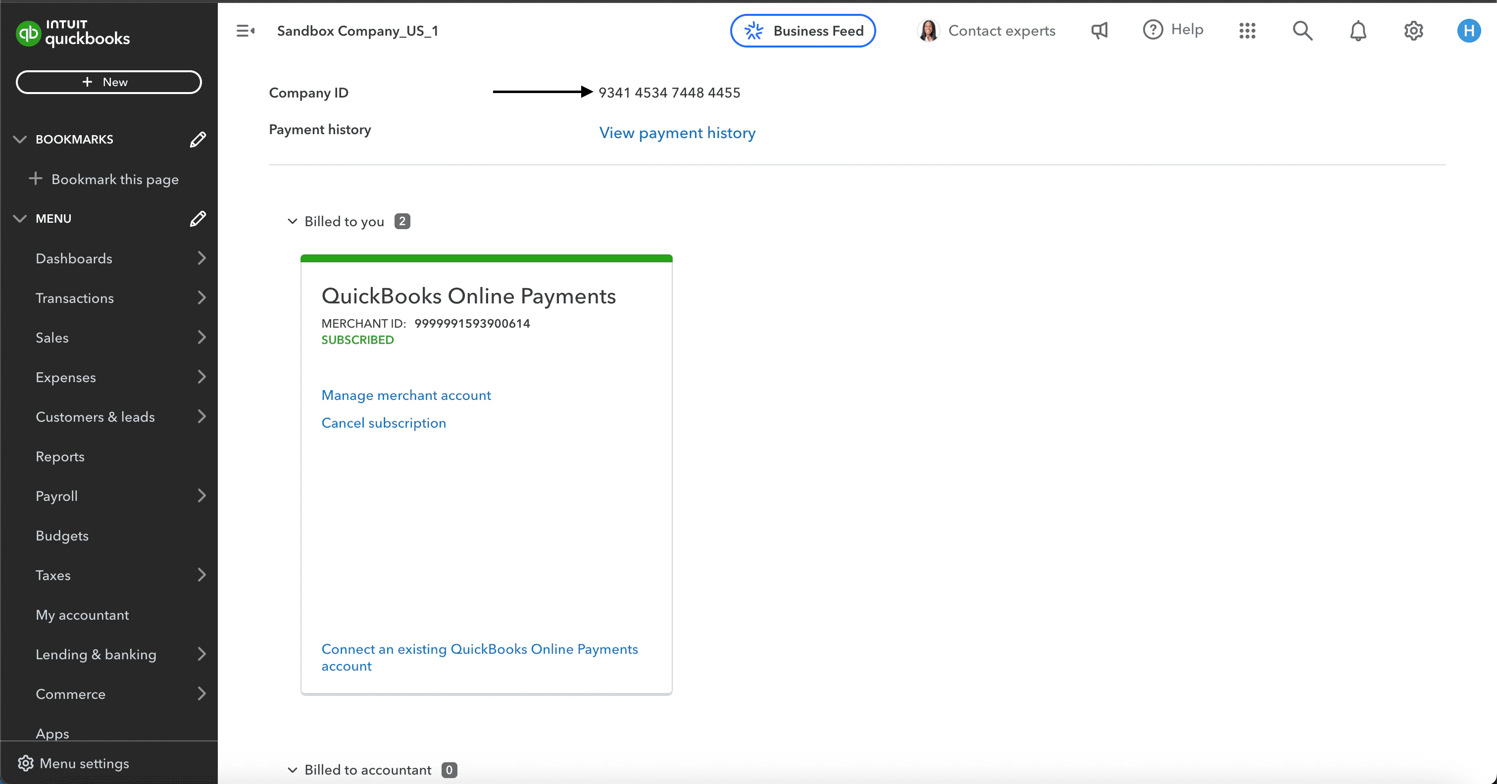Click the search magnifier icon
Screen dimensions: 1497x784
(x=1302, y=31)
